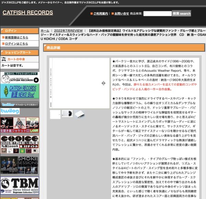Click the main CODA album cover image
The height and width of the screenshot is (199, 206).
[79, 83]
